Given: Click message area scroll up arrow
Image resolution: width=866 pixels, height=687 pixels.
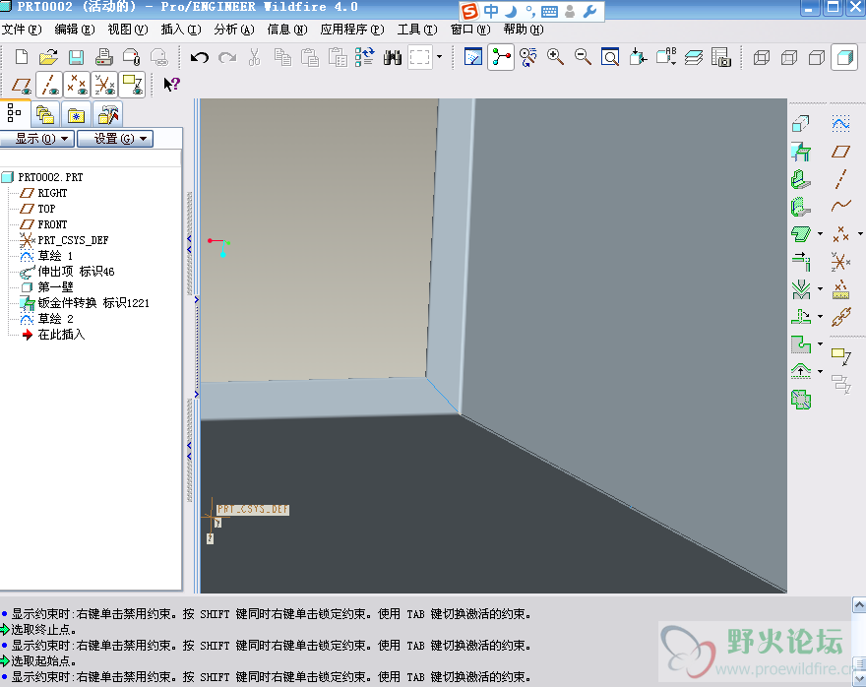Looking at the screenshot, I should click(x=859, y=604).
